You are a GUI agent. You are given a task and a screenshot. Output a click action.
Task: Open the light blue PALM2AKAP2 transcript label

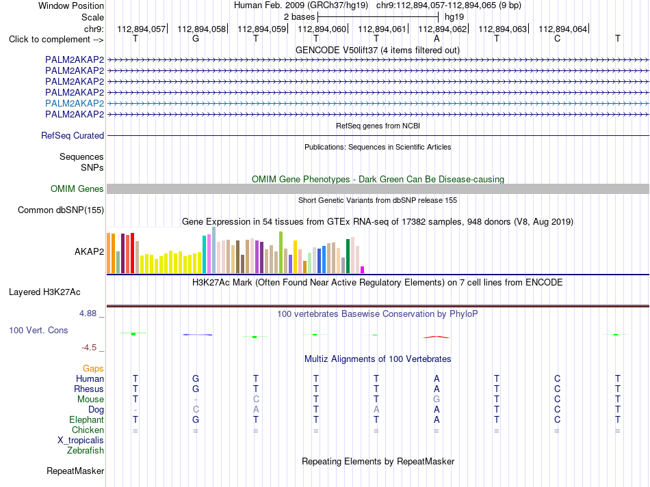pos(75,103)
